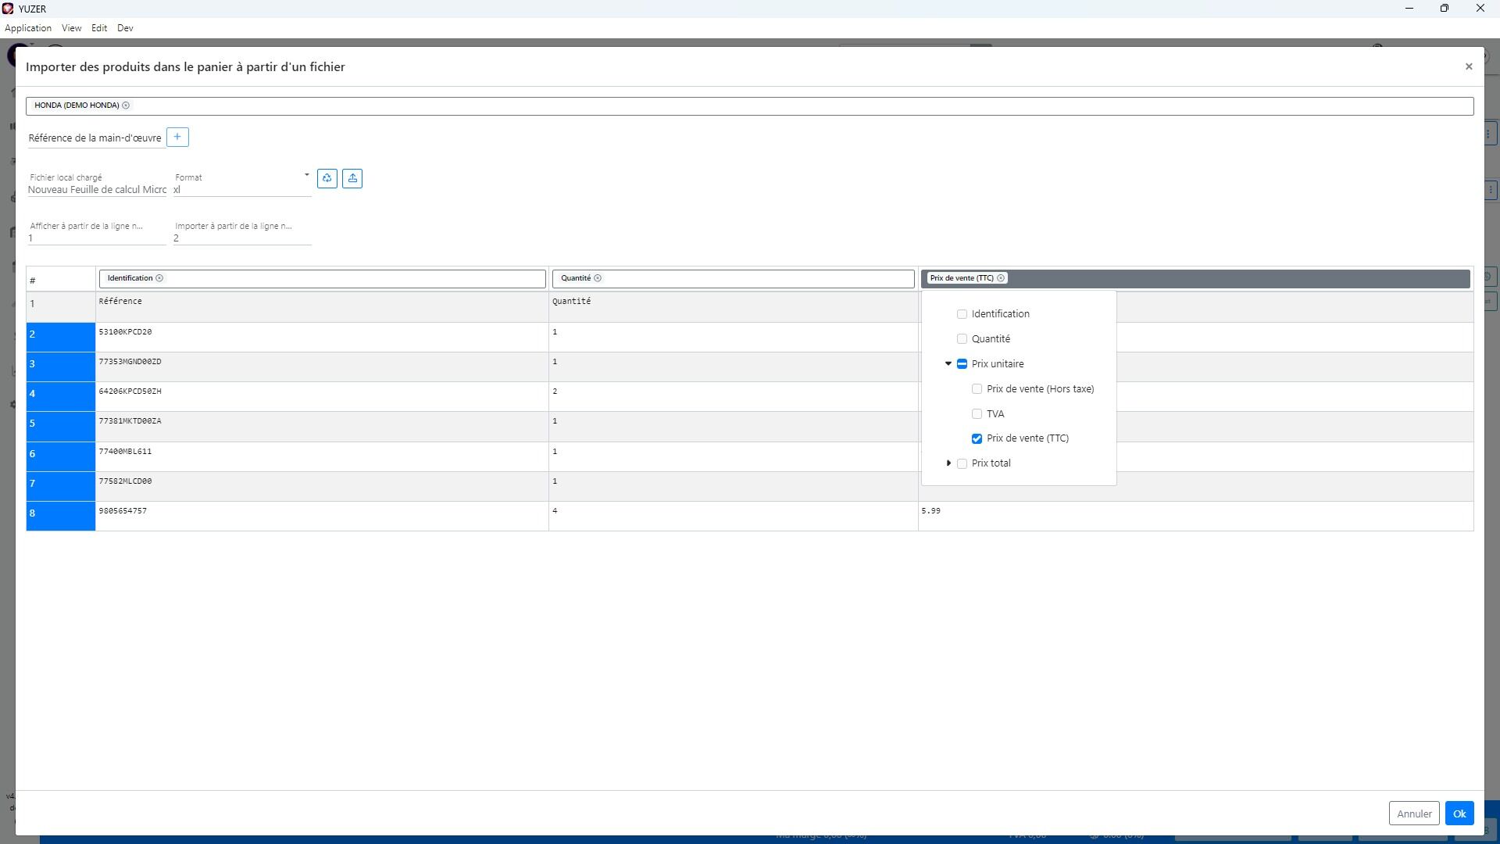
Task: Click the Annuler button
Action: [1414, 814]
